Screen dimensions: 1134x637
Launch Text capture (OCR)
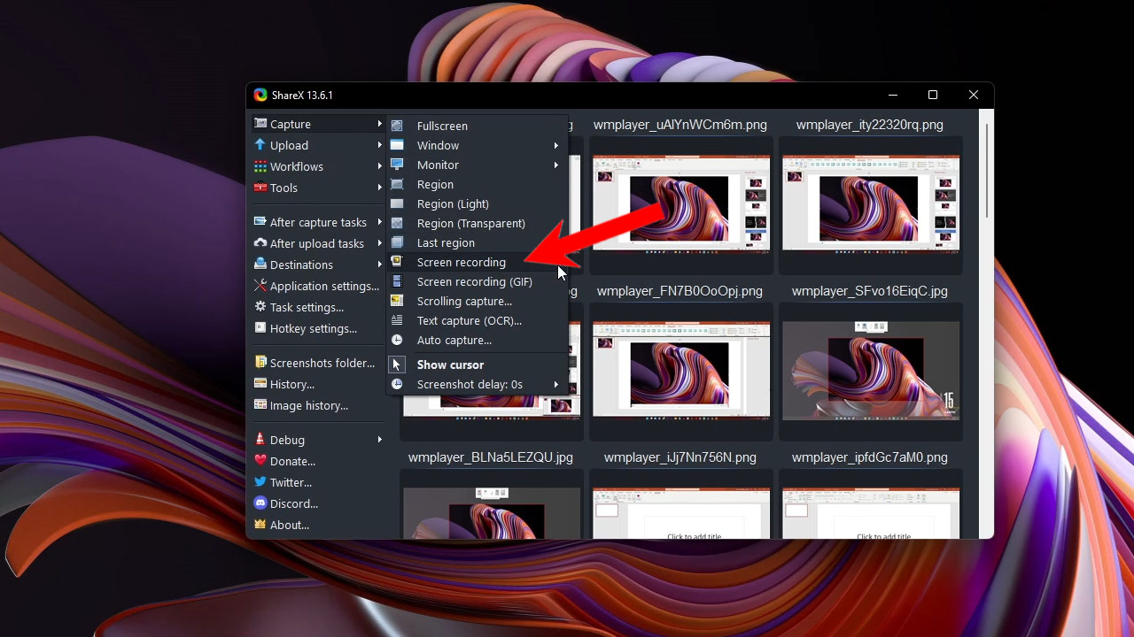pos(462,320)
